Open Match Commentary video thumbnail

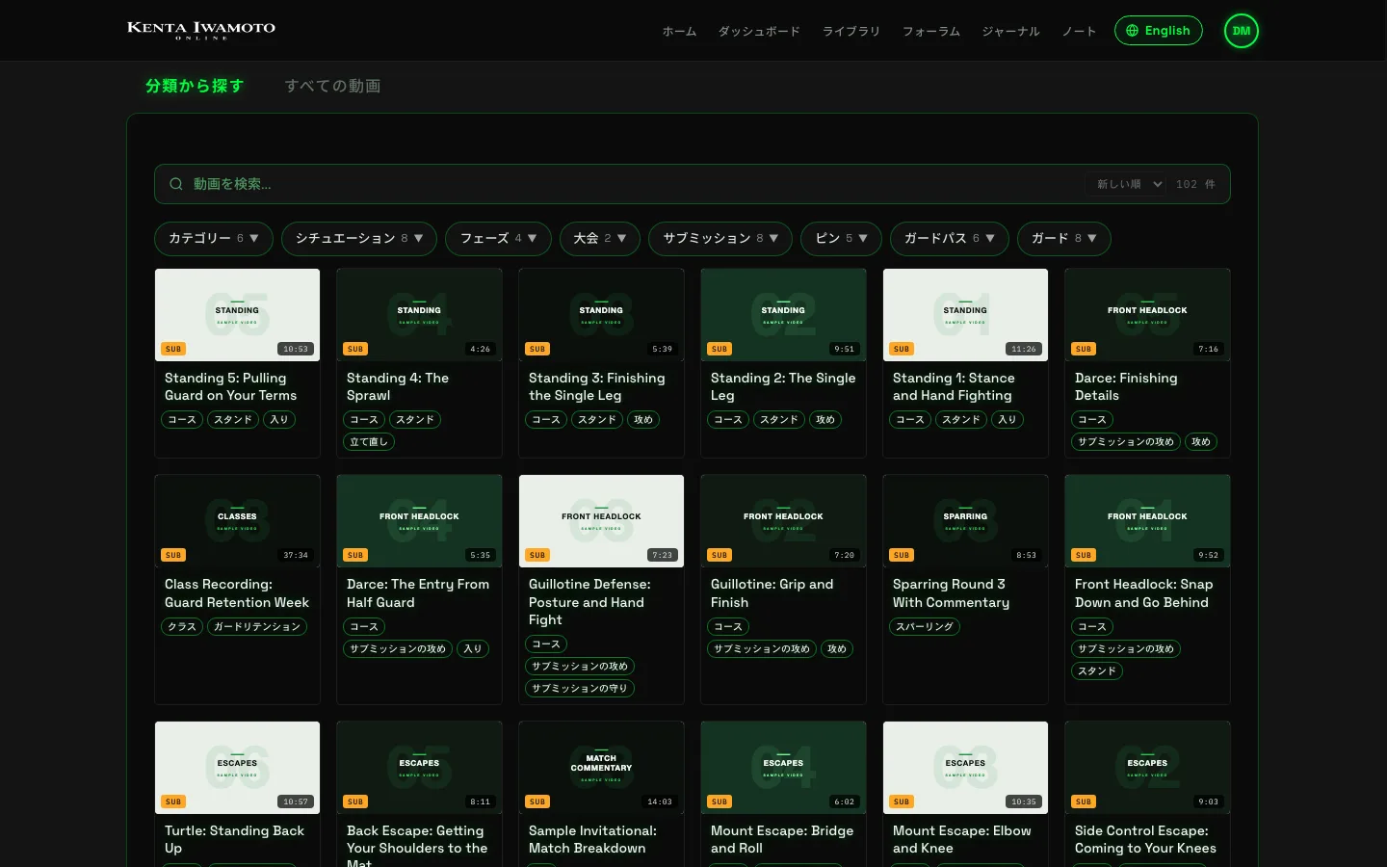tap(601, 768)
